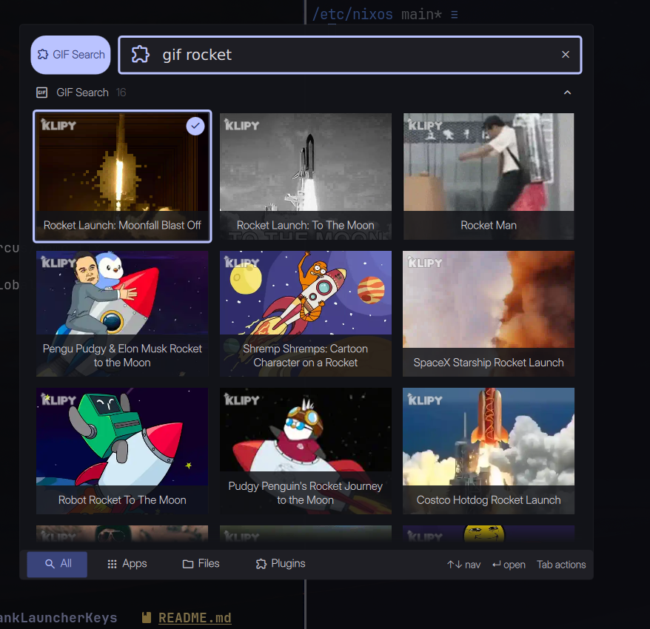Toggle the checkmark on Moonfall Blast Off GIF

[x=195, y=127]
